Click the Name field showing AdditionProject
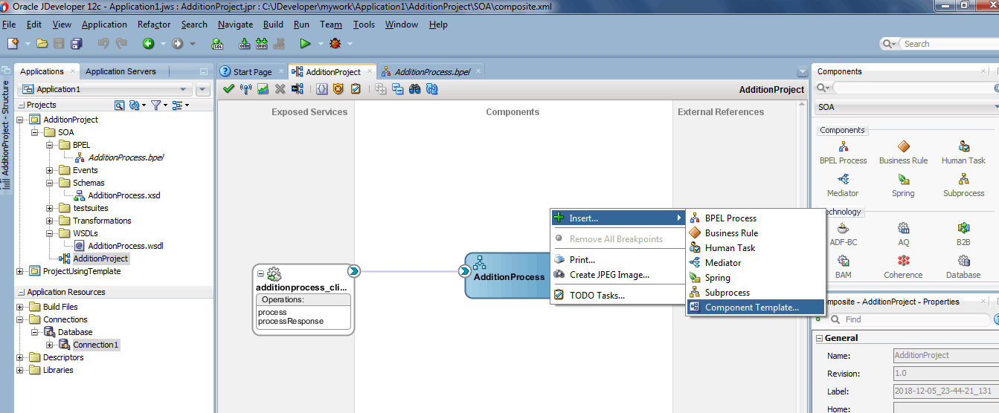Image resolution: width=999 pixels, height=413 pixels. point(945,356)
